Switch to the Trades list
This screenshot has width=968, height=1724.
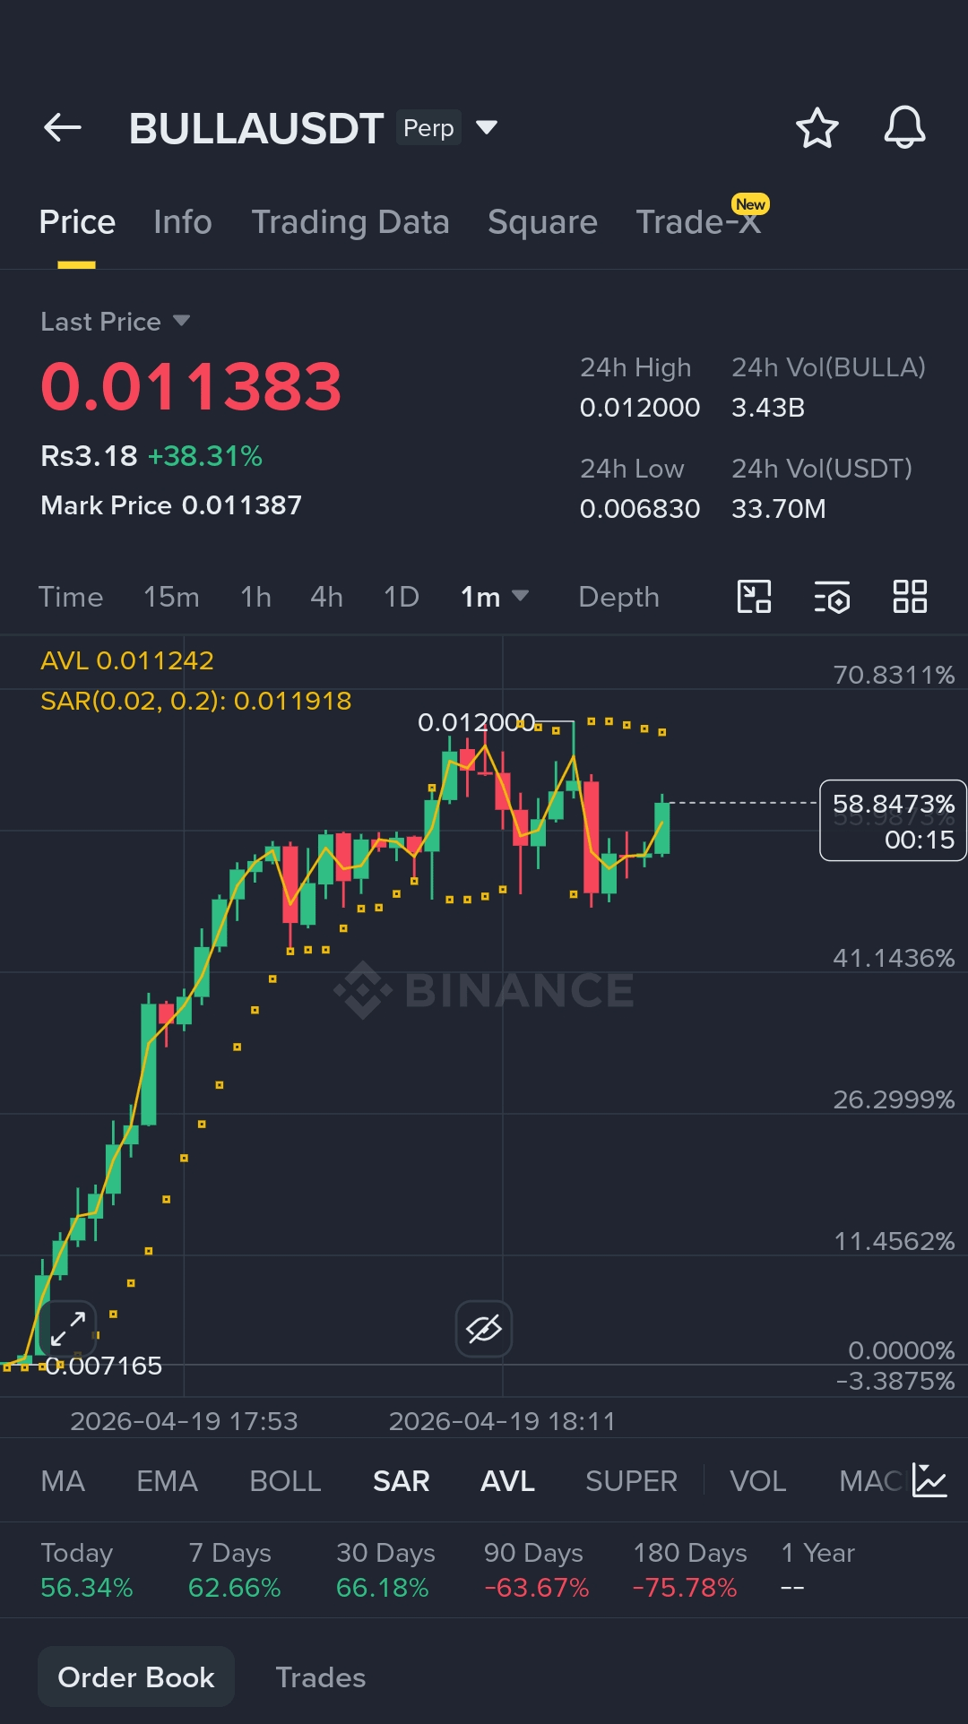pos(320,1677)
